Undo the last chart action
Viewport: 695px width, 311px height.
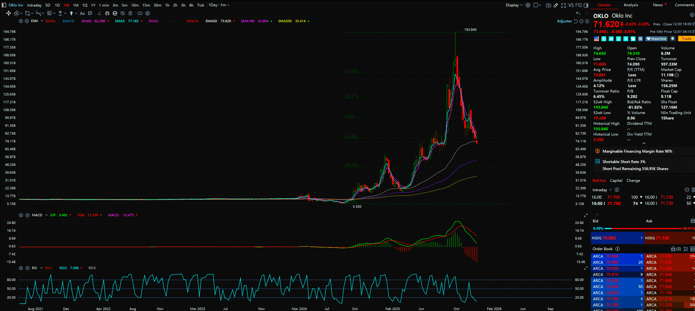click(x=578, y=13)
